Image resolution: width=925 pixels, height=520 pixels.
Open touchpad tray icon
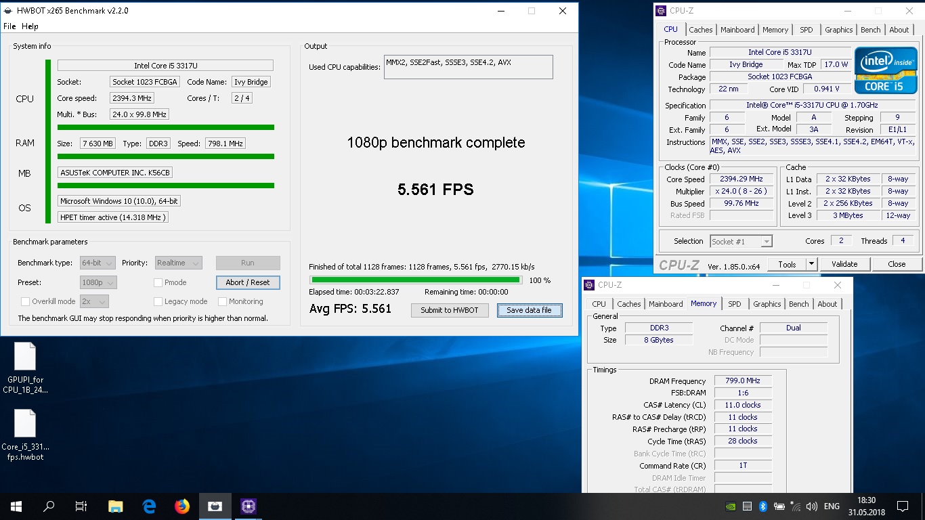[x=747, y=506]
